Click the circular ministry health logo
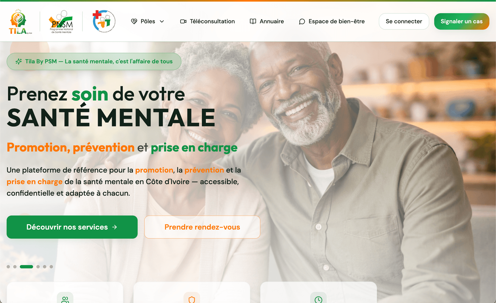 coord(104,21)
